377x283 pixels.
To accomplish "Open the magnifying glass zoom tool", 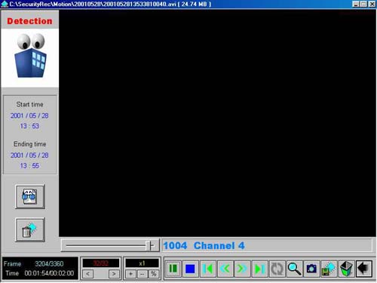I will pos(294,269).
